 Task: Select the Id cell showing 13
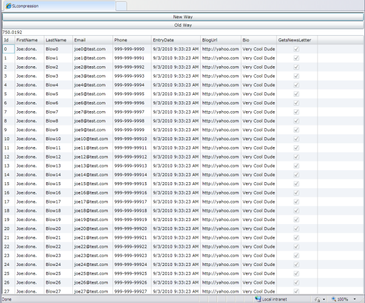coord(9,166)
